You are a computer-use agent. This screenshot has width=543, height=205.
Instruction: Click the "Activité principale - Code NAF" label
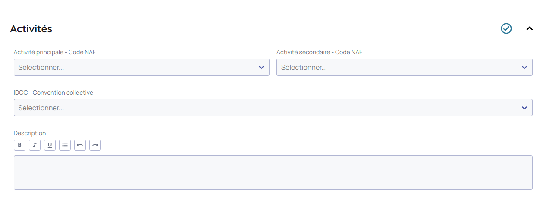click(55, 52)
